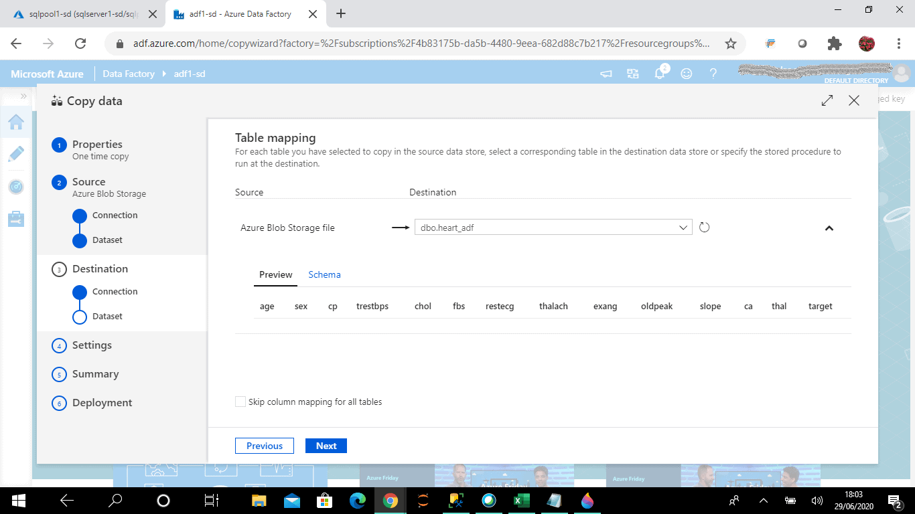This screenshot has width=915, height=514.
Task: Click the switch Data Factory icon
Action: 633,74
